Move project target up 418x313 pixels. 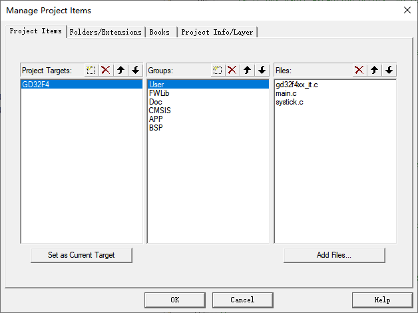tap(120, 70)
